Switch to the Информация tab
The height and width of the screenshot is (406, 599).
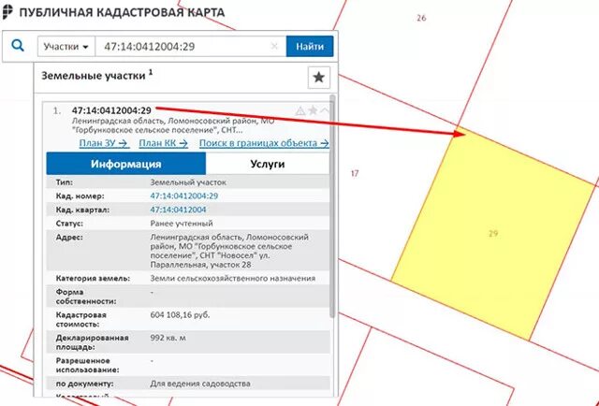pyautogui.click(x=126, y=164)
